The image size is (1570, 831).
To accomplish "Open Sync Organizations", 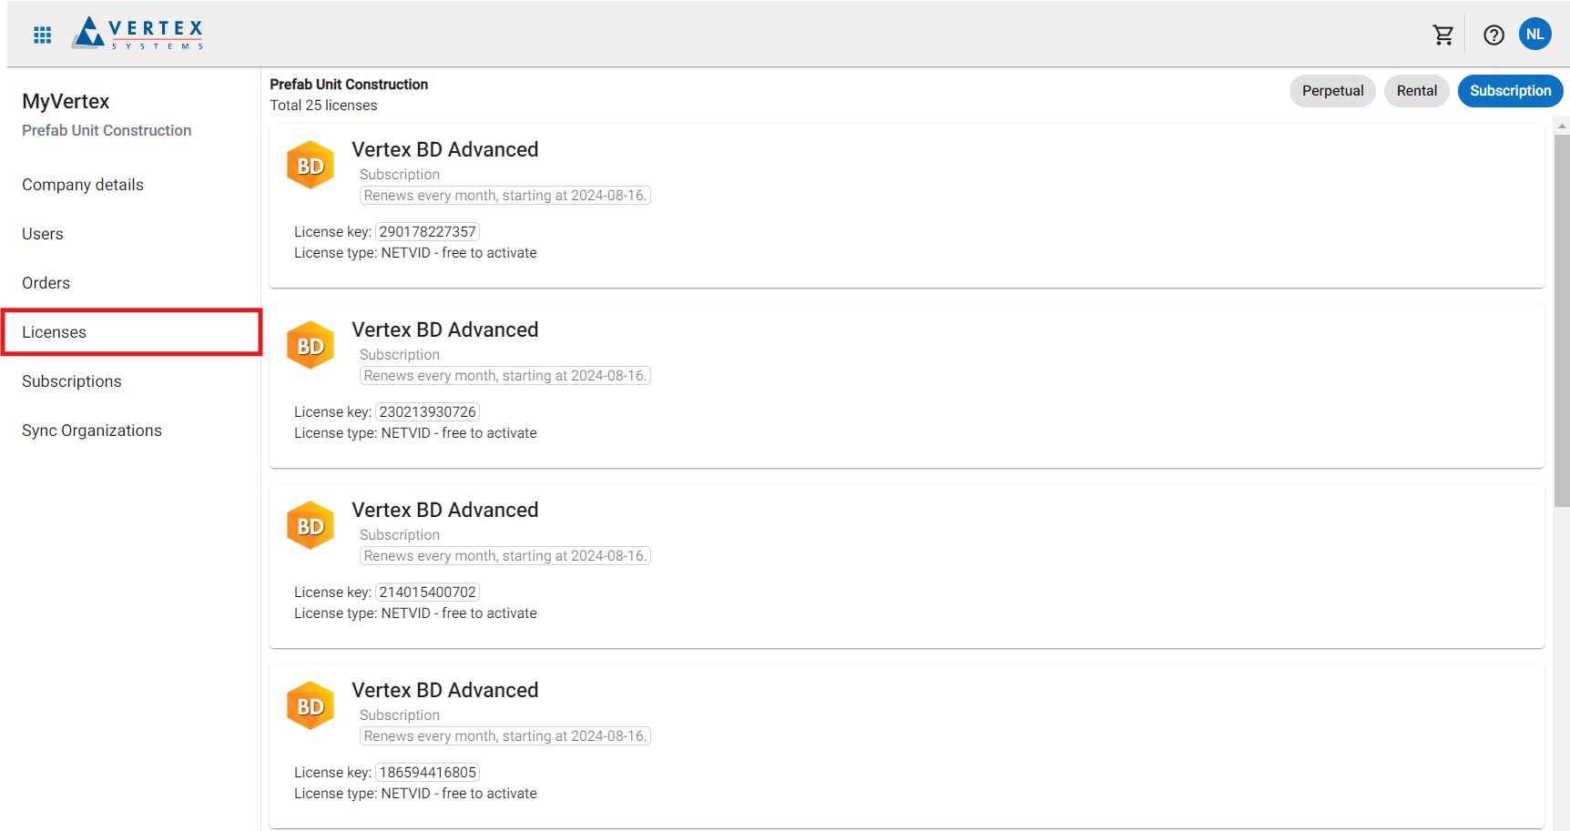I will 92,431.
